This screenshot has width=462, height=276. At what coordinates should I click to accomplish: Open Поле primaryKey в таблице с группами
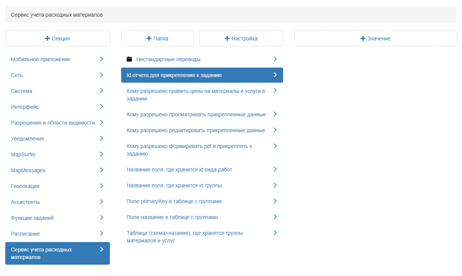click(202, 201)
